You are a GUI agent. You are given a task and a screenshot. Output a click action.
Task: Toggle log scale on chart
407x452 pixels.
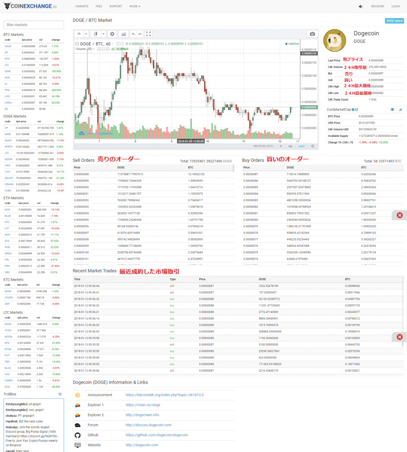point(290,146)
